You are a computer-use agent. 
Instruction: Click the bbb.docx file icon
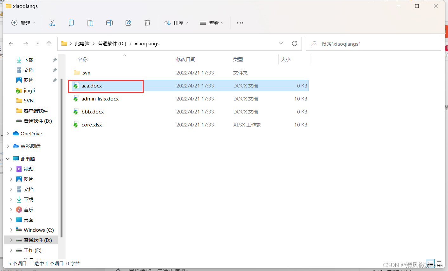[76, 112]
